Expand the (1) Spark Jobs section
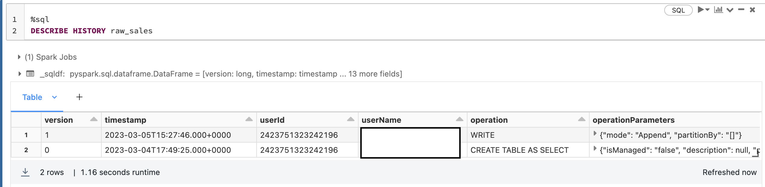Viewport: 765px width, 187px height. click(x=19, y=57)
